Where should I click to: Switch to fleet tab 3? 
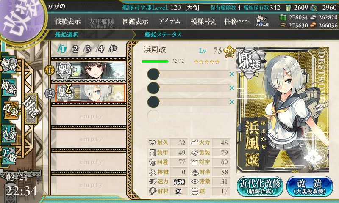point(88,49)
